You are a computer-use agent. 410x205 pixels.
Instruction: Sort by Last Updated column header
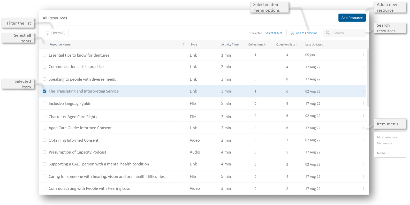tap(314, 44)
